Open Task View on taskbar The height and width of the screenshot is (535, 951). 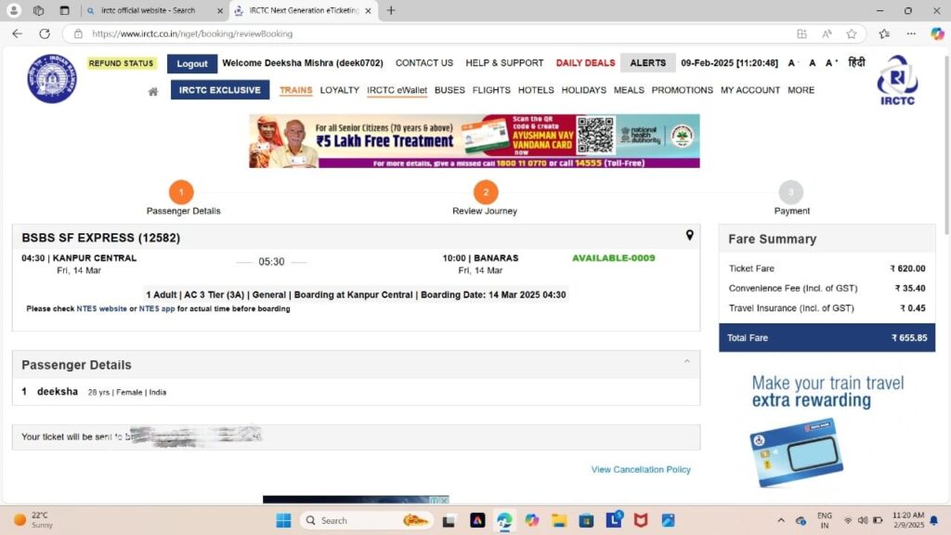[x=449, y=520]
